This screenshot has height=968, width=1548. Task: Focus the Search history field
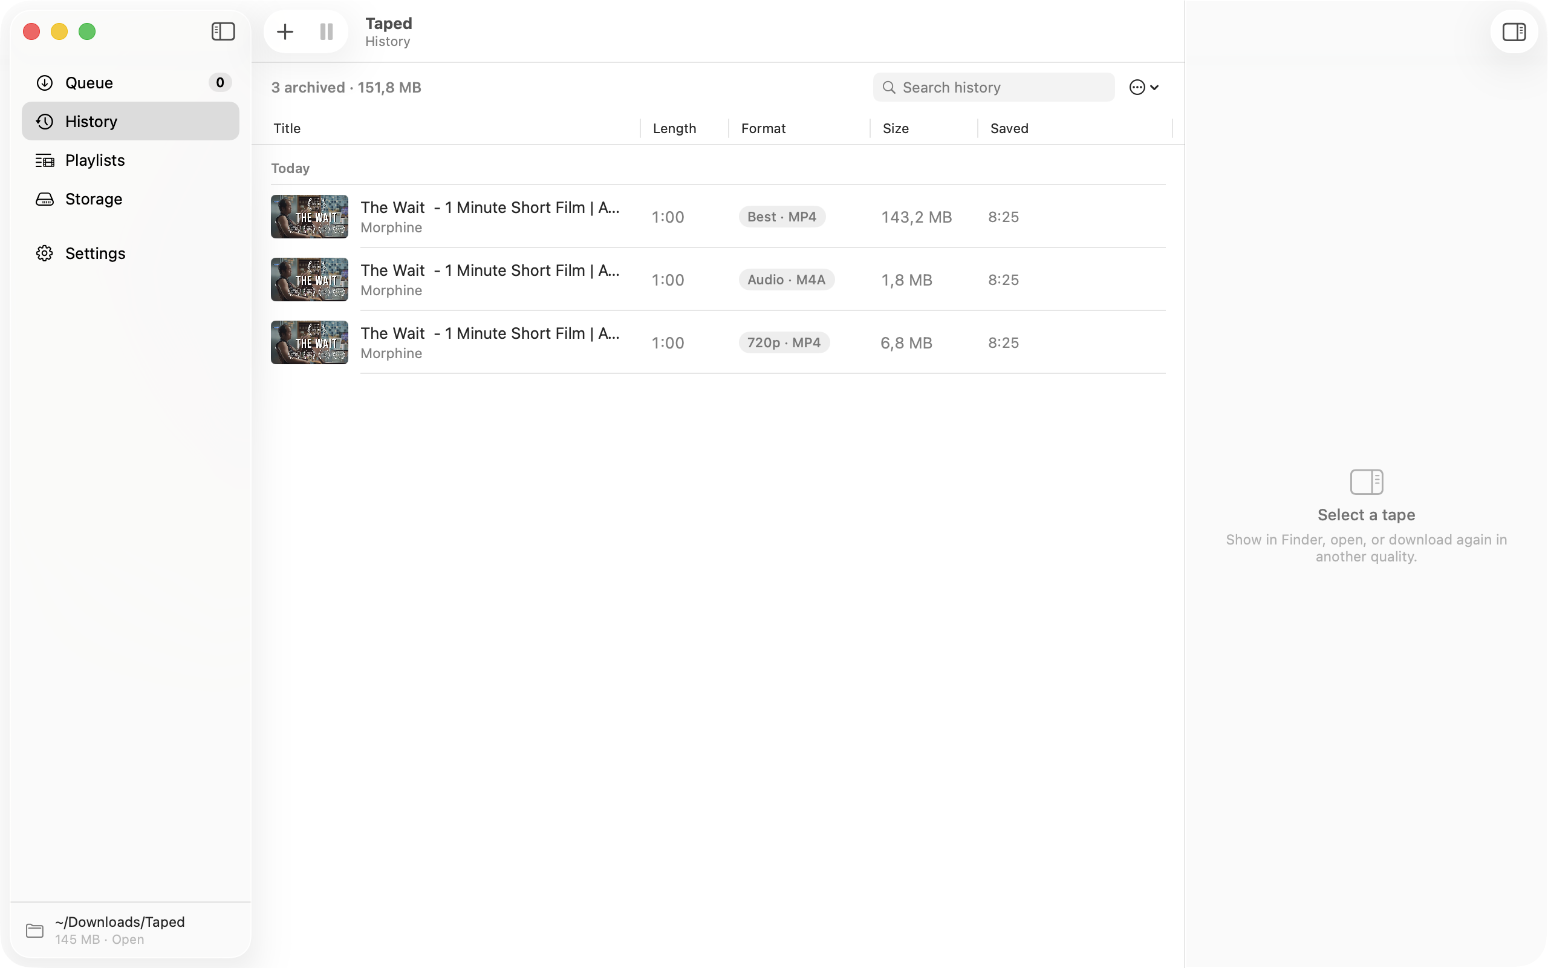point(994,87)
